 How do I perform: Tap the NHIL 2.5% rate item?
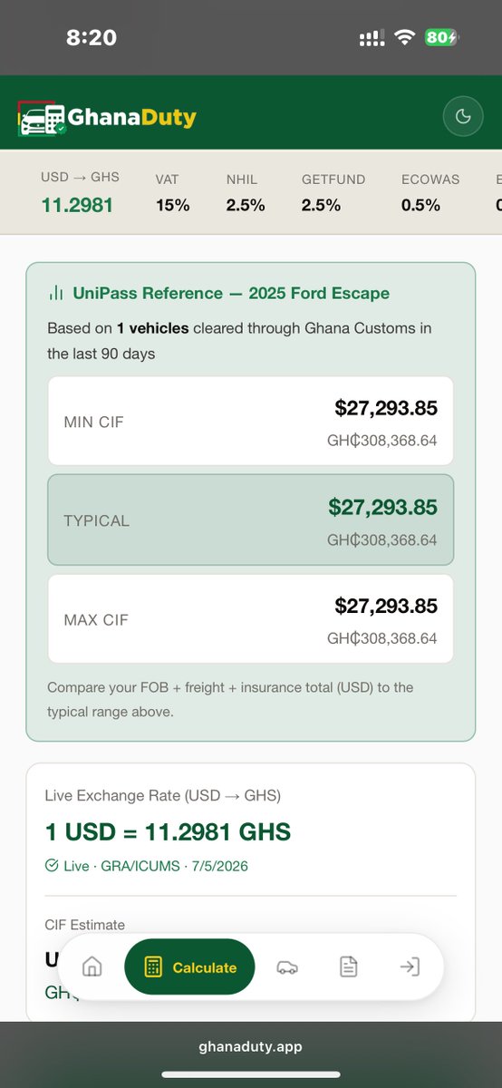(x=246, y=192)
